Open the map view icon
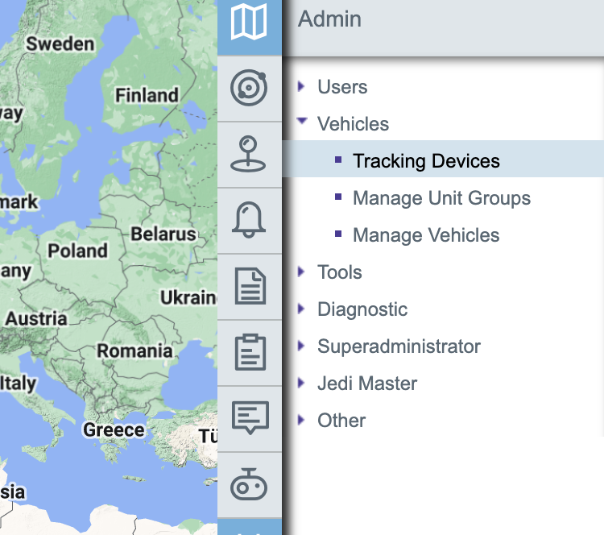Image resolution: width=604 pixels, height=535 pixels. (249, 23)
